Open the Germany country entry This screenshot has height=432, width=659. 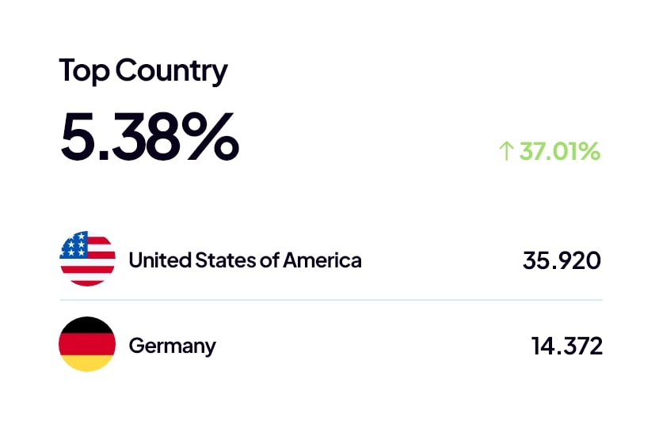click(x=172, y=346)
